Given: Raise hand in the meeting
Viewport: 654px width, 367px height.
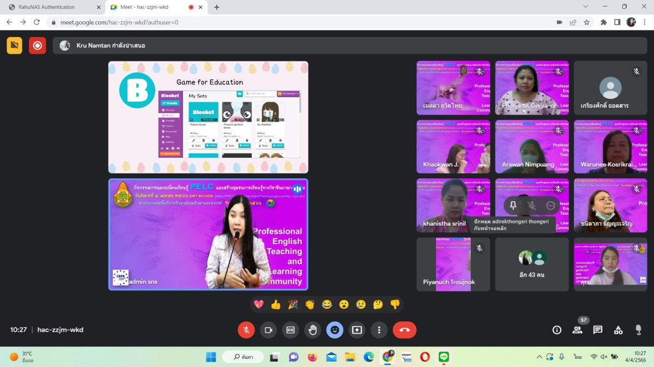Looking at the screenshot, I should [x=312, y=329].
